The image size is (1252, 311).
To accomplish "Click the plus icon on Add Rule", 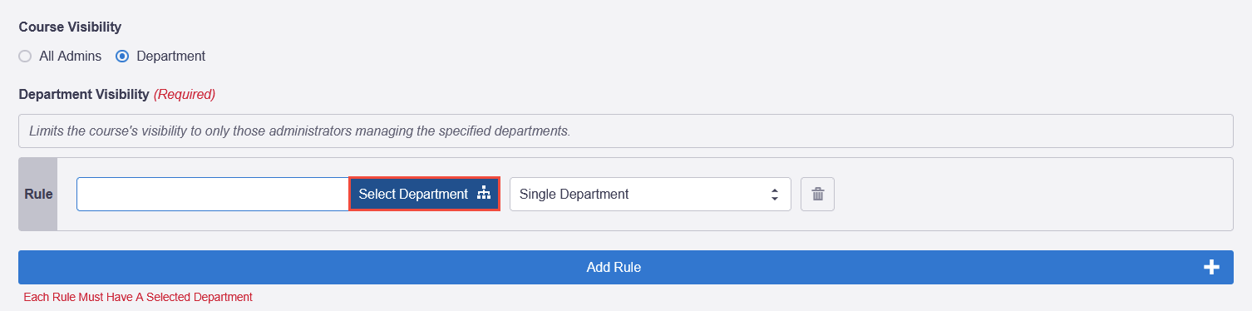I will coord(1211,267).
